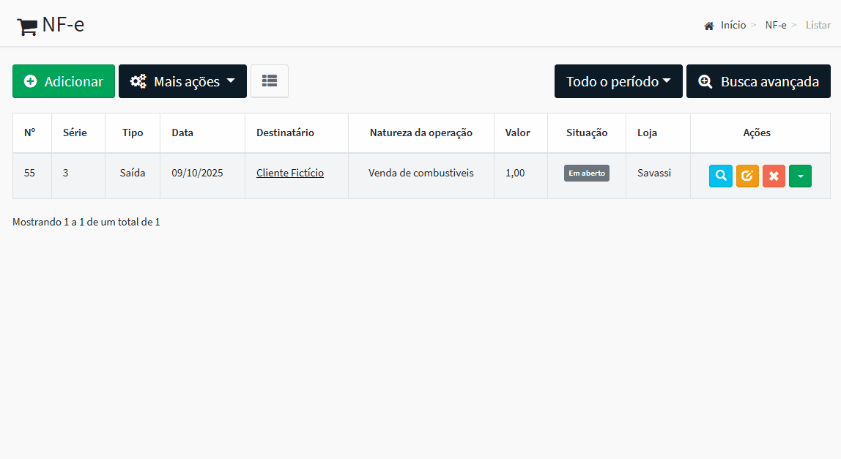Viewport: 841px width, 459px height.
Task: Click the plus icon on the Adicionar button
Action: (x=30, y=81)
